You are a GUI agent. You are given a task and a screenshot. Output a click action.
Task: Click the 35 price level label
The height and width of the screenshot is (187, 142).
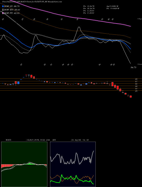coord(136,84)
